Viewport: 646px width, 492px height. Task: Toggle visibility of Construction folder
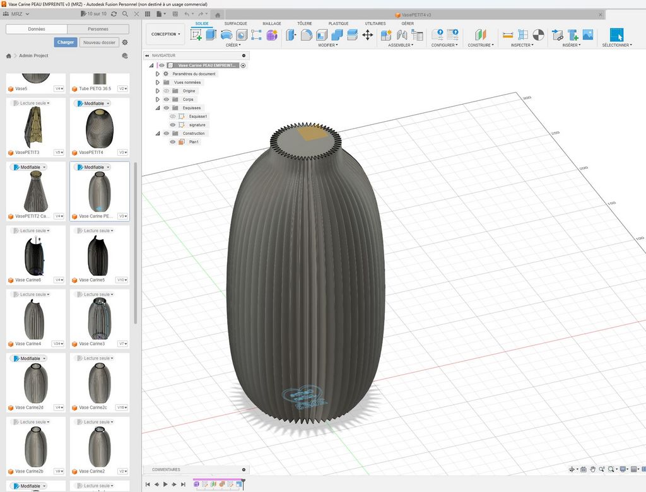(x=167, y=134)
